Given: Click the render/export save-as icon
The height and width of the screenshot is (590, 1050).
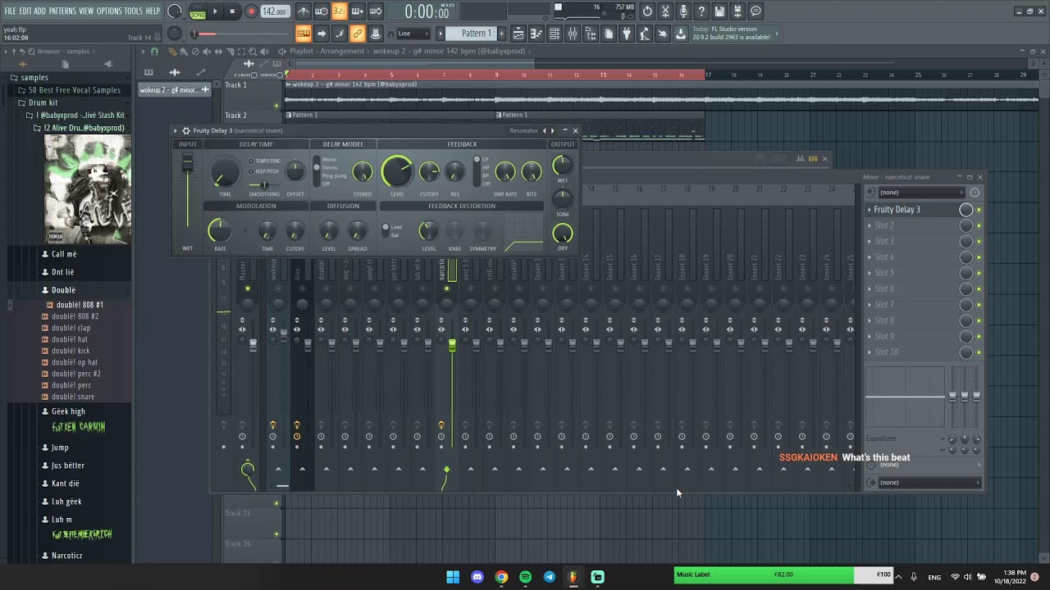Looking at the screenshot, I should pos(737,11).
